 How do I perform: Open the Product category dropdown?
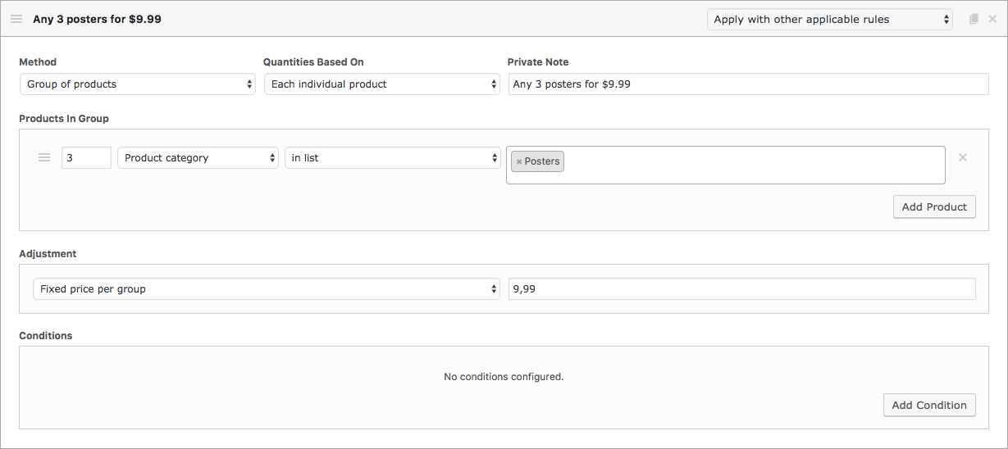click(198, 157)
